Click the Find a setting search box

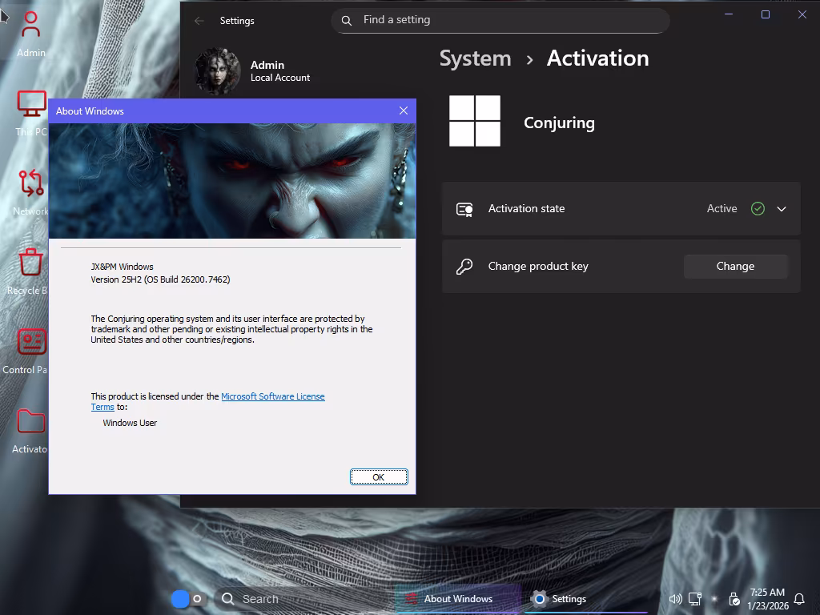pyautogui.click(x=500, y=20)
